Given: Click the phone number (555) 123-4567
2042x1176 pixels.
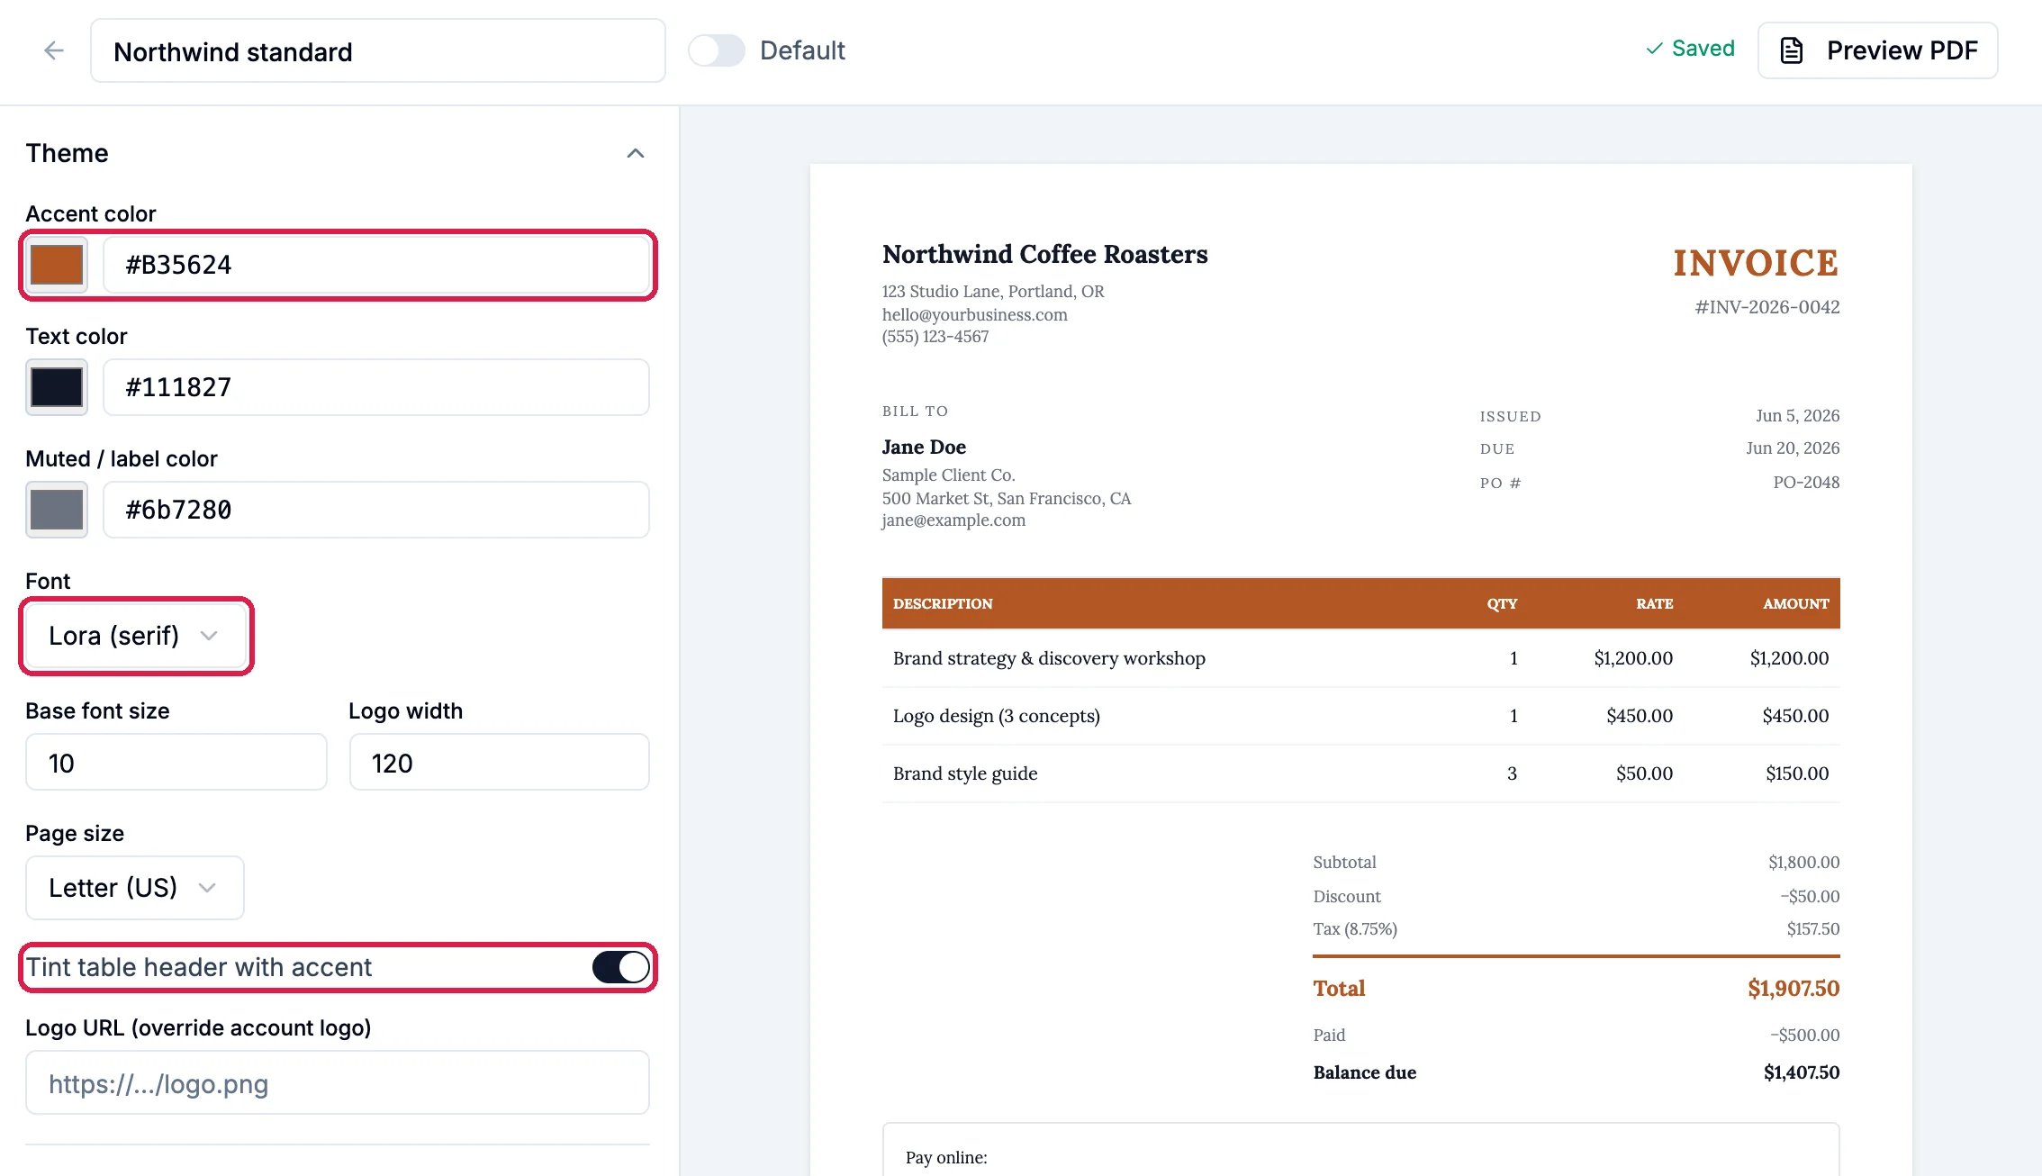Looking at the screenshot, I should (935, 336).
